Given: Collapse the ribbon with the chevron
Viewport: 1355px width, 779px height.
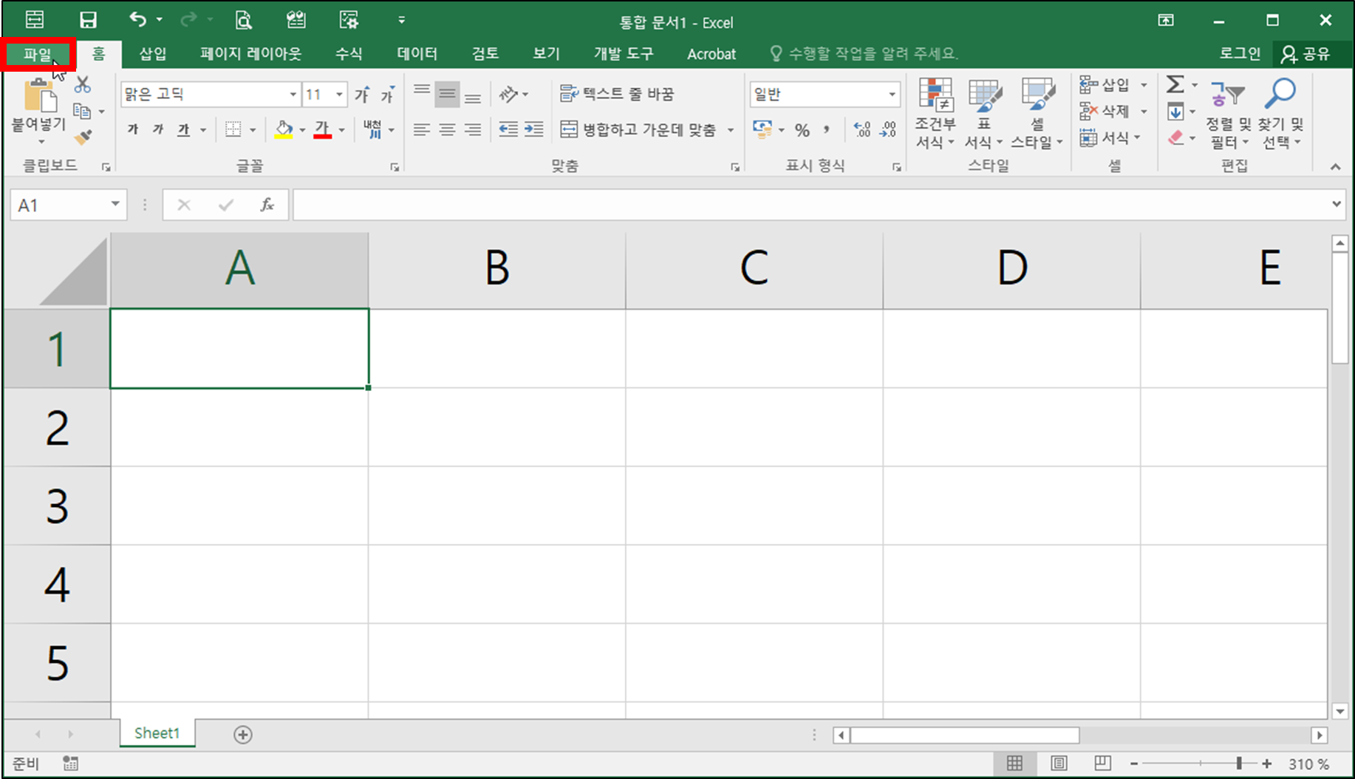Looking at the screenshot, I should [x=1336, y=167].
